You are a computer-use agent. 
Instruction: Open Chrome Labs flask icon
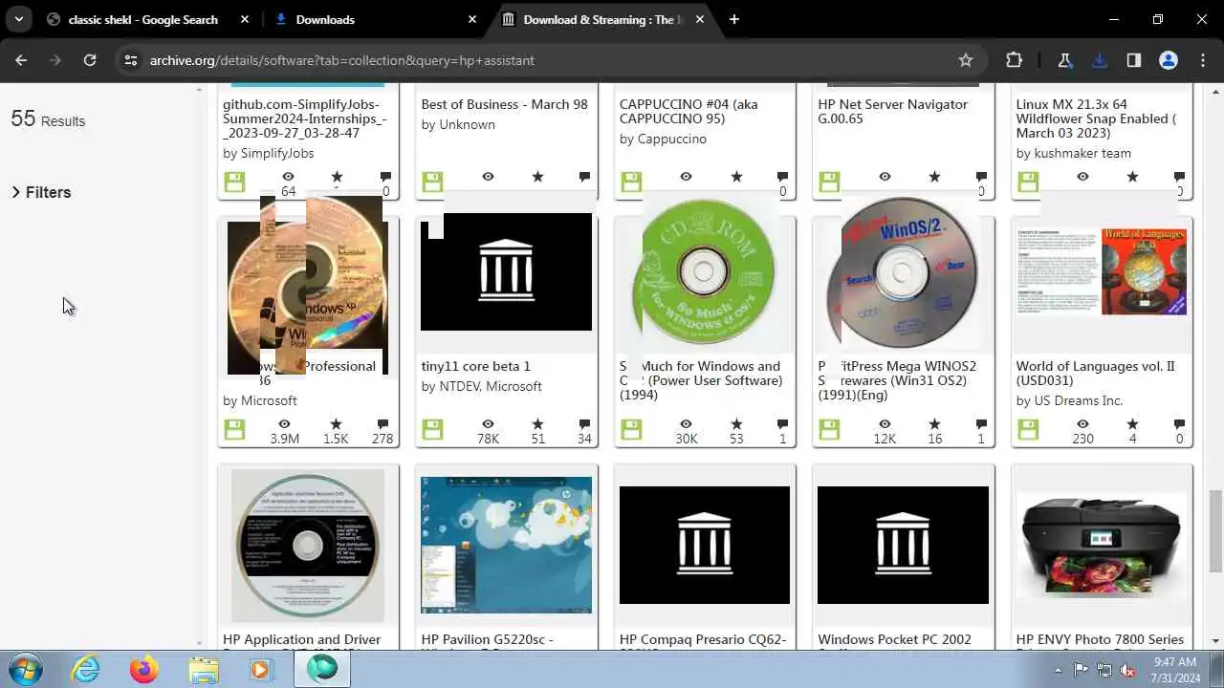(1064, 60)
